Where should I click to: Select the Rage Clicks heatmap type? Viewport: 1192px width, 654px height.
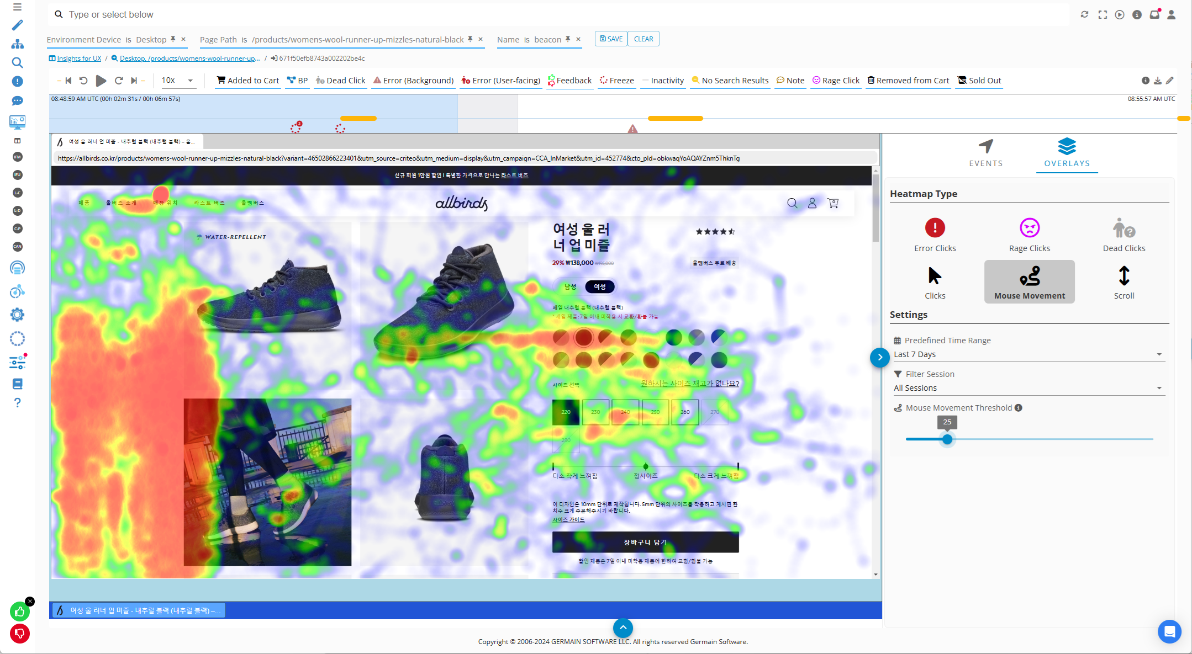point(1029,233)
